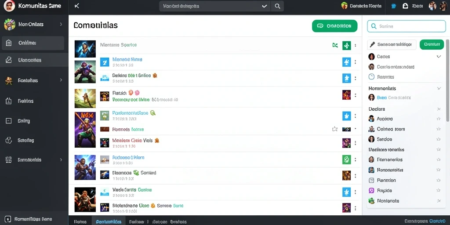This screenshot has width=450, height=225.
Task: Open three-dot menu on Rcnnots row
Action: coord(355,129)
